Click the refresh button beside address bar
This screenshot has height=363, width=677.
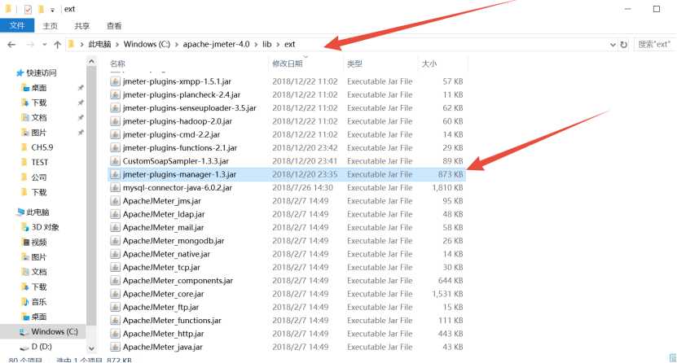point(623,45)
